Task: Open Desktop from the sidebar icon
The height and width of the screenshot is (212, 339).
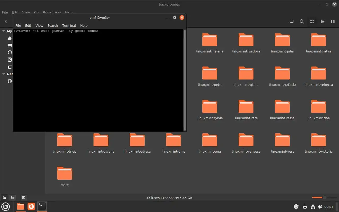Action: [10, 45]
